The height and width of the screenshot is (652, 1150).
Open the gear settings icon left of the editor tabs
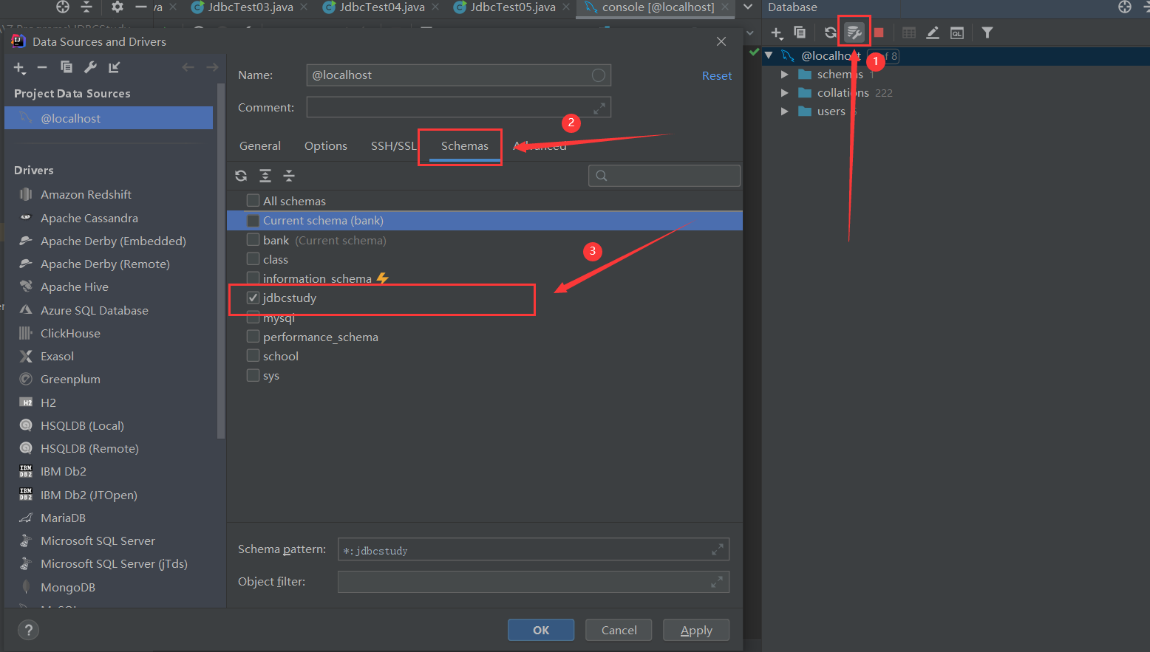[x=118, y=7]
